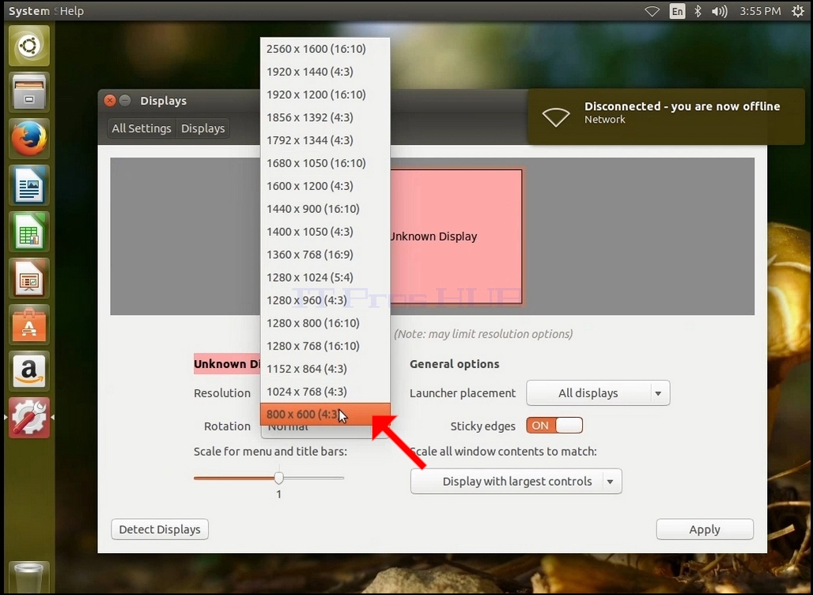
Task: Open Display with largest controls dropdown
Action: (x=516, y=481)
